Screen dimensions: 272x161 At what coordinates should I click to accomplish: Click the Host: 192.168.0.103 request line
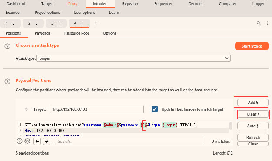[45, 131]
